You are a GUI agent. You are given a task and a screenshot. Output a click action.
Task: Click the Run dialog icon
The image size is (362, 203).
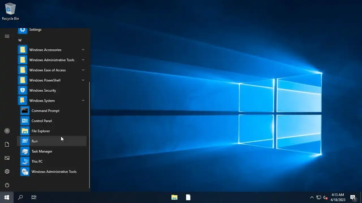(x=25, y=141)
